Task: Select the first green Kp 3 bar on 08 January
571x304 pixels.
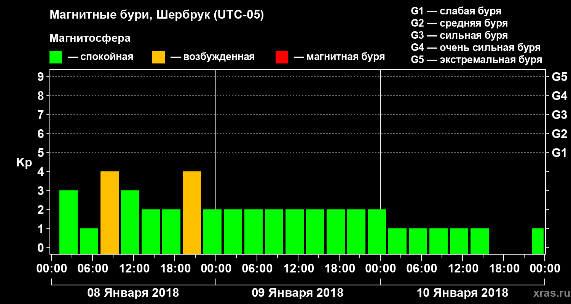Action: (x=69, y=222)
